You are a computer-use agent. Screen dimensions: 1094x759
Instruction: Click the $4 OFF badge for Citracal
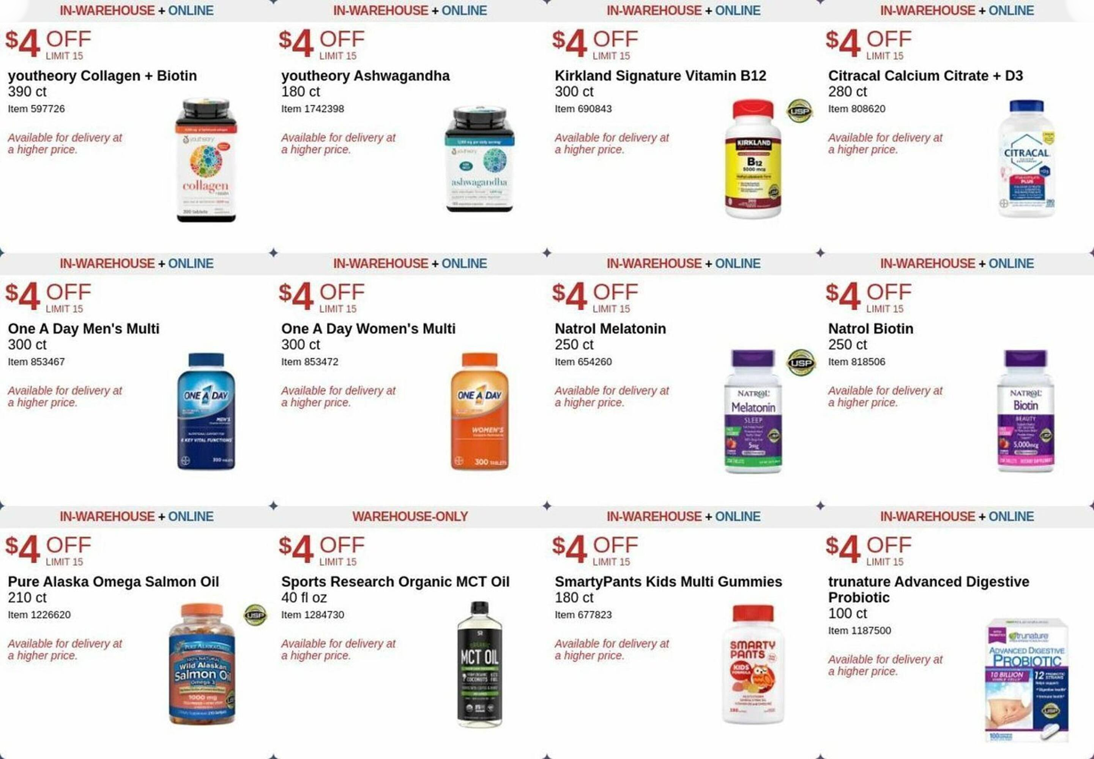coord(869,44)
